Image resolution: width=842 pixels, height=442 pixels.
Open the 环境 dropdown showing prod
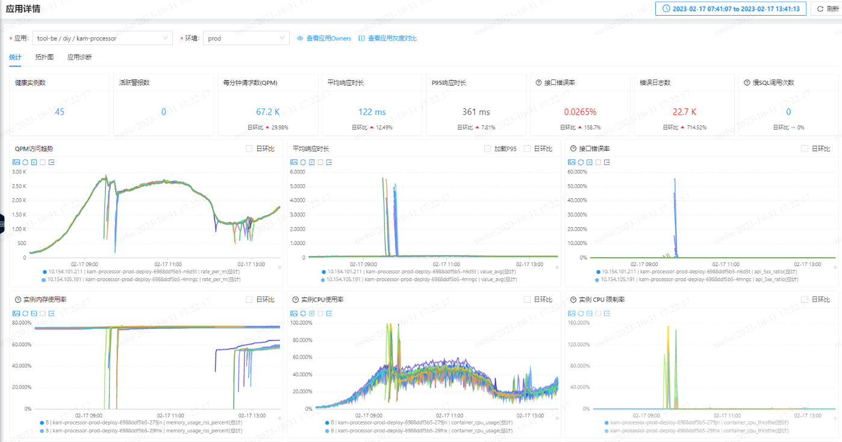[246, 38]
